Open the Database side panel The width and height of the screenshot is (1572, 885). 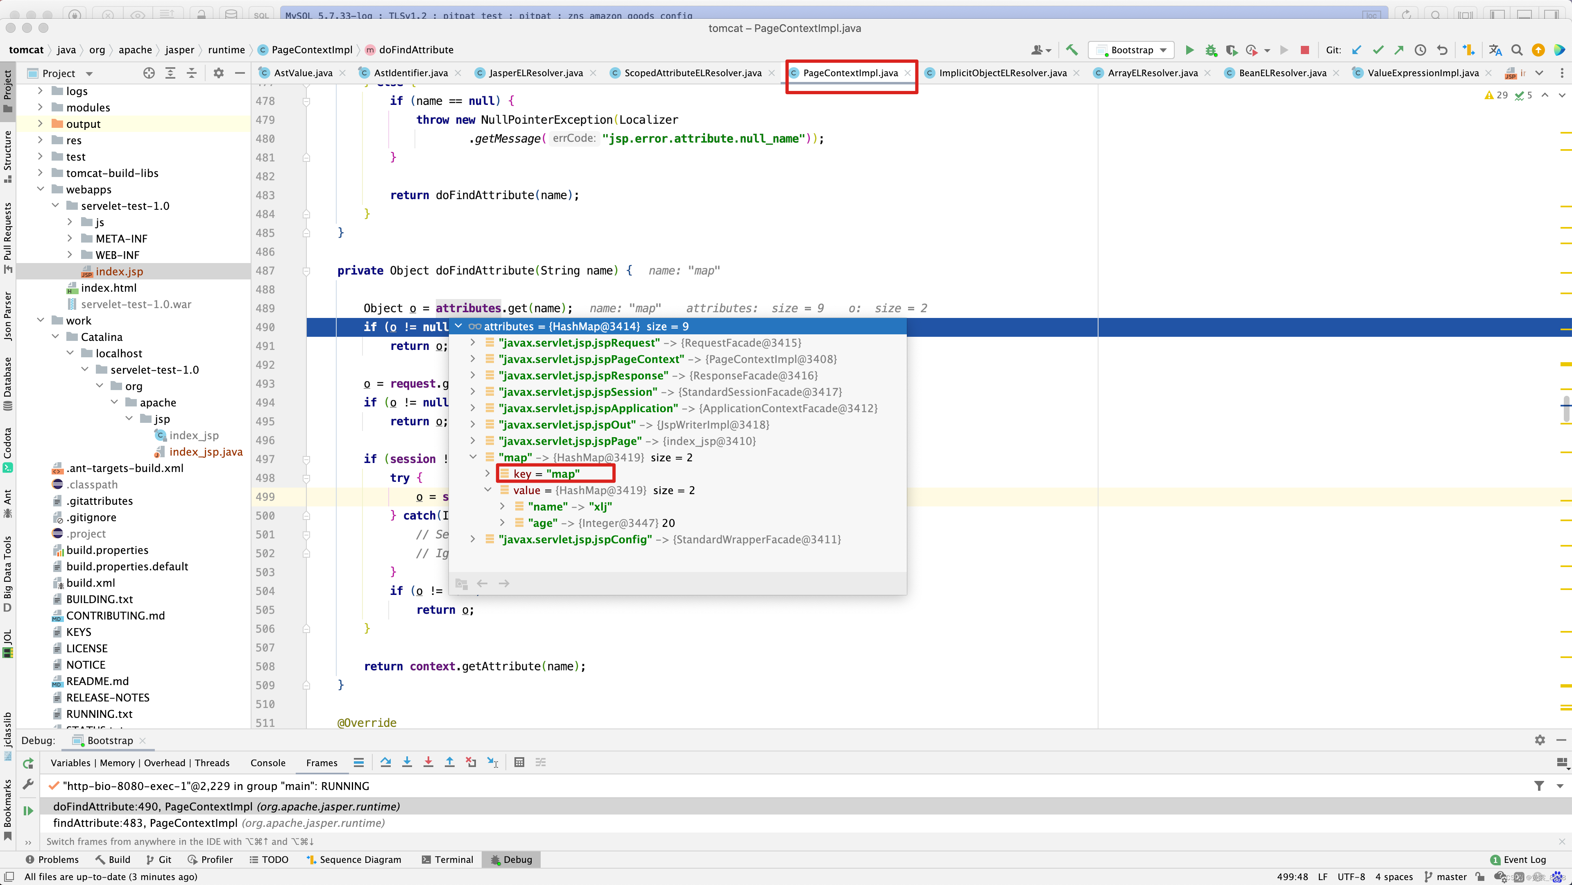point(7,383)
